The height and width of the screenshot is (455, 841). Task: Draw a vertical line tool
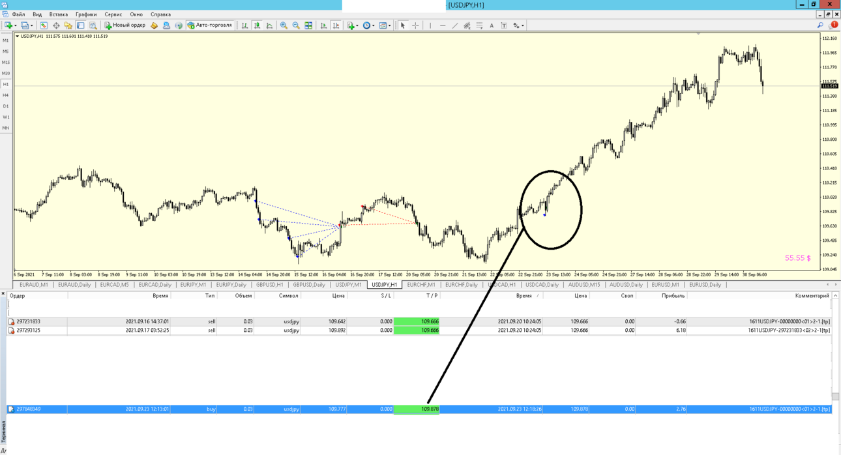[x=430, y=25]
